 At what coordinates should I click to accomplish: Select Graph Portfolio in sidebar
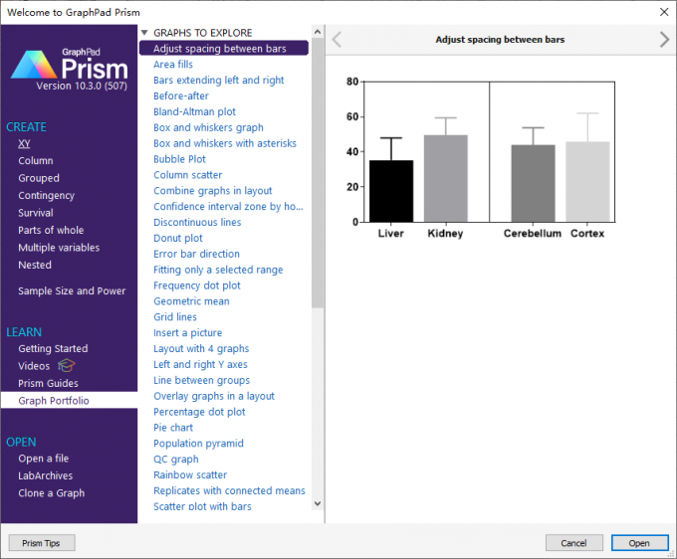[69, 400]
